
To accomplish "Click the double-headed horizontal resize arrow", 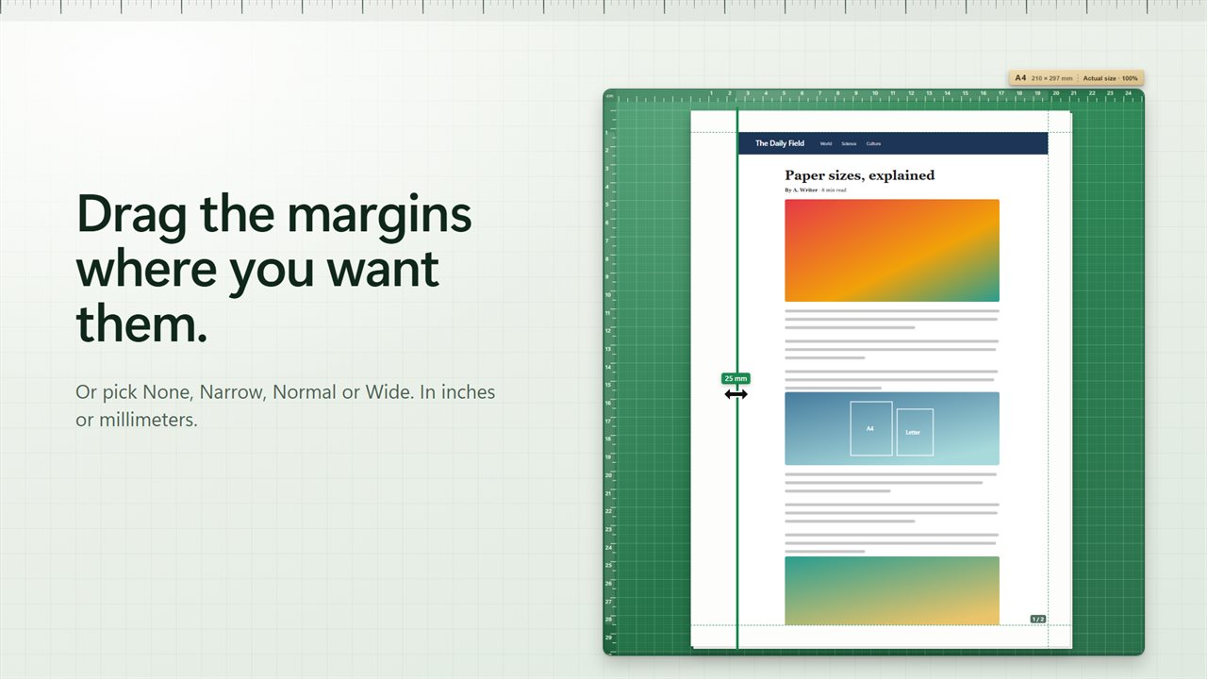I will pyautogui.click(x=736, y=394).
